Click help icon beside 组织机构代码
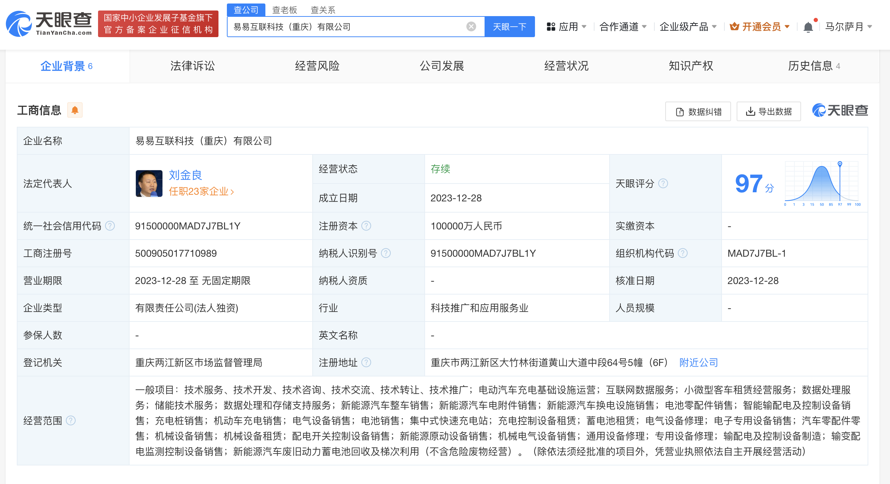The width and height of the screenshot is (890, 484). tap(683, 253)
